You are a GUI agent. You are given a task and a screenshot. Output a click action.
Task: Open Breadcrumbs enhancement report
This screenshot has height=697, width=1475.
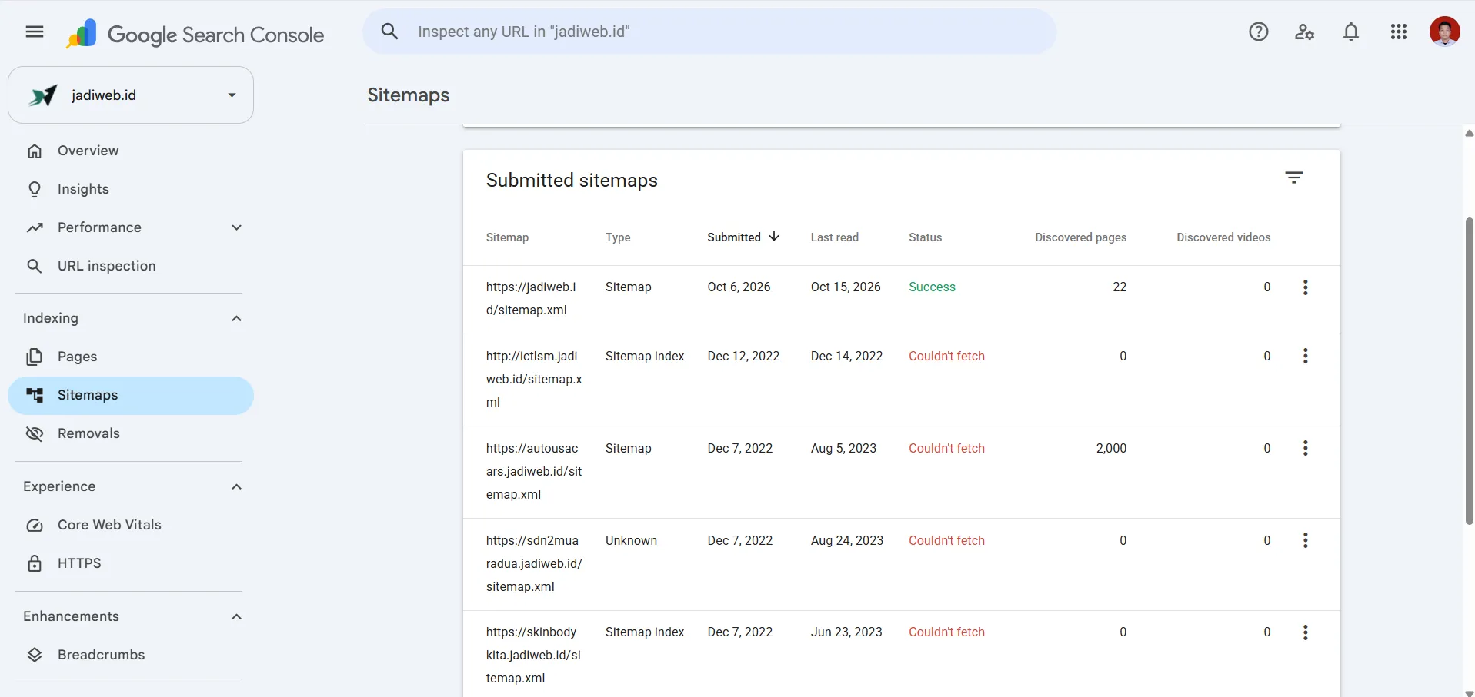(x=131, y=655)
